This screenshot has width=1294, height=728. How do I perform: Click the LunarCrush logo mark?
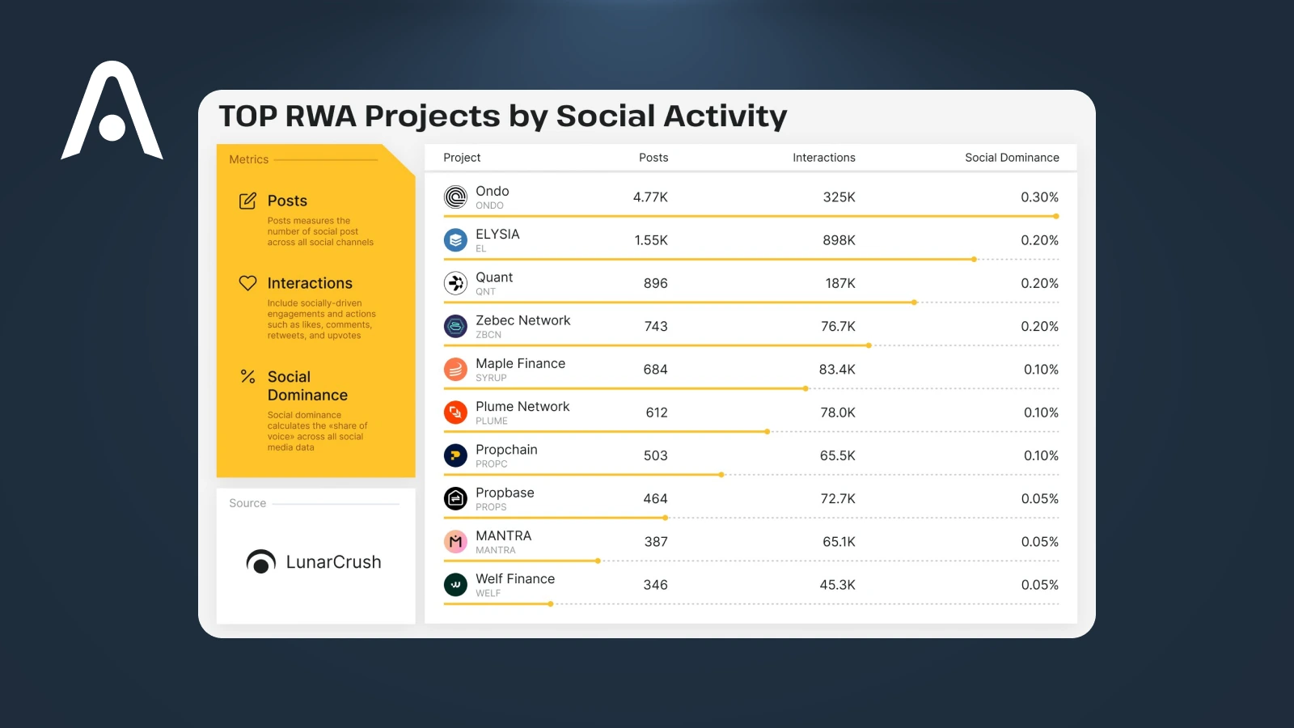260,561
